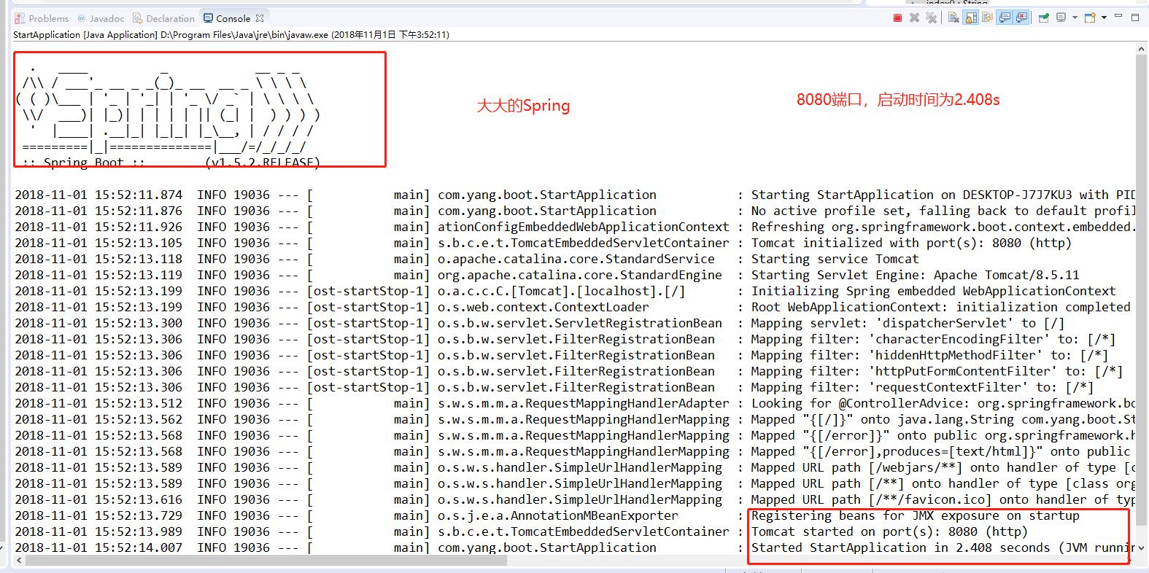Click 'httpPutFormContentFilter' mapping log line
1149x573 pixels.
[937, 371]
